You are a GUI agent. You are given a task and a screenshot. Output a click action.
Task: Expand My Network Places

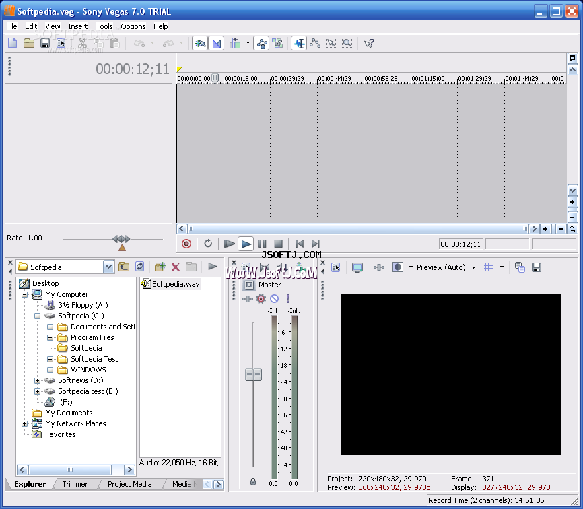[x=24, y=424]
